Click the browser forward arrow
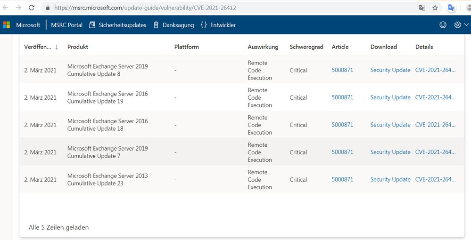This screenshot has width=471, height=240. pos(18,8)
